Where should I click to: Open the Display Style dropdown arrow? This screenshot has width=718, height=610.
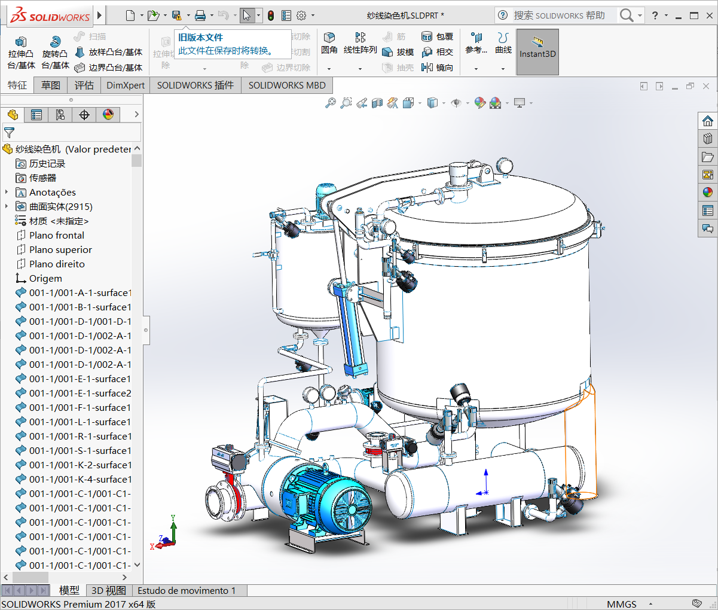[x=444, y=103]
